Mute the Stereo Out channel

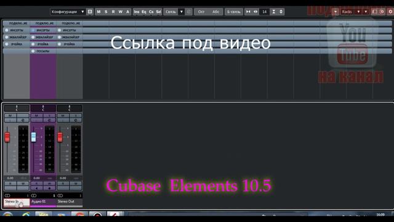click(x=63, y=115)
